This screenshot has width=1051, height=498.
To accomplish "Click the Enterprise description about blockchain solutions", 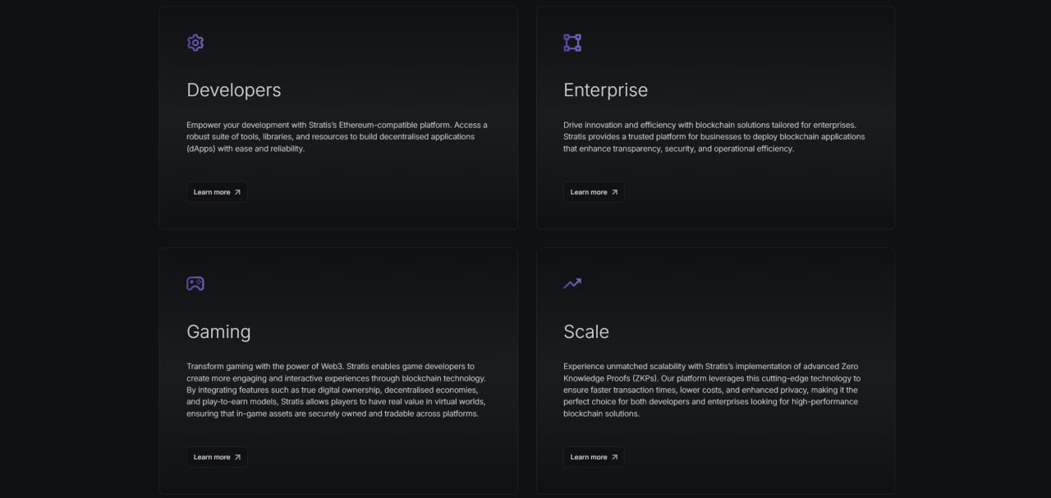I will [x=714, y=137].
